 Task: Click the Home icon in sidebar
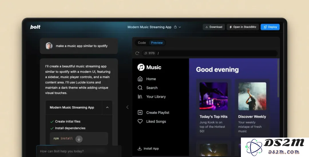pyautogui.click(x=140, y=79)
